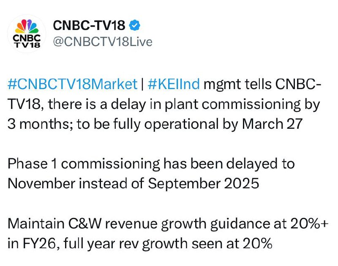Open the CNBC-TV18 display name
The image size is (338, 266).
tap(89, 26)
